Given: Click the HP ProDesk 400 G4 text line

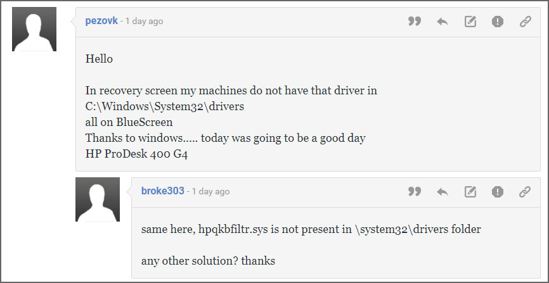Looking at the screenshot, I should click(136, 154).
